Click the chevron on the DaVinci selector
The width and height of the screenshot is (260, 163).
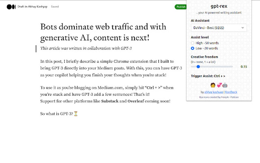(x=243, y=28)
